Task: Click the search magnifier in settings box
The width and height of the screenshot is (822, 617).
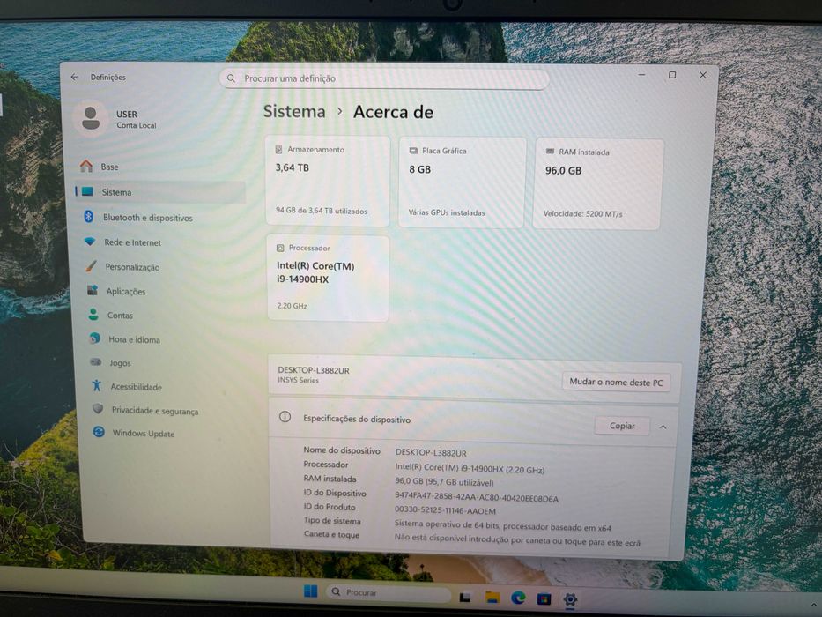Action: [x=231, y=78]
